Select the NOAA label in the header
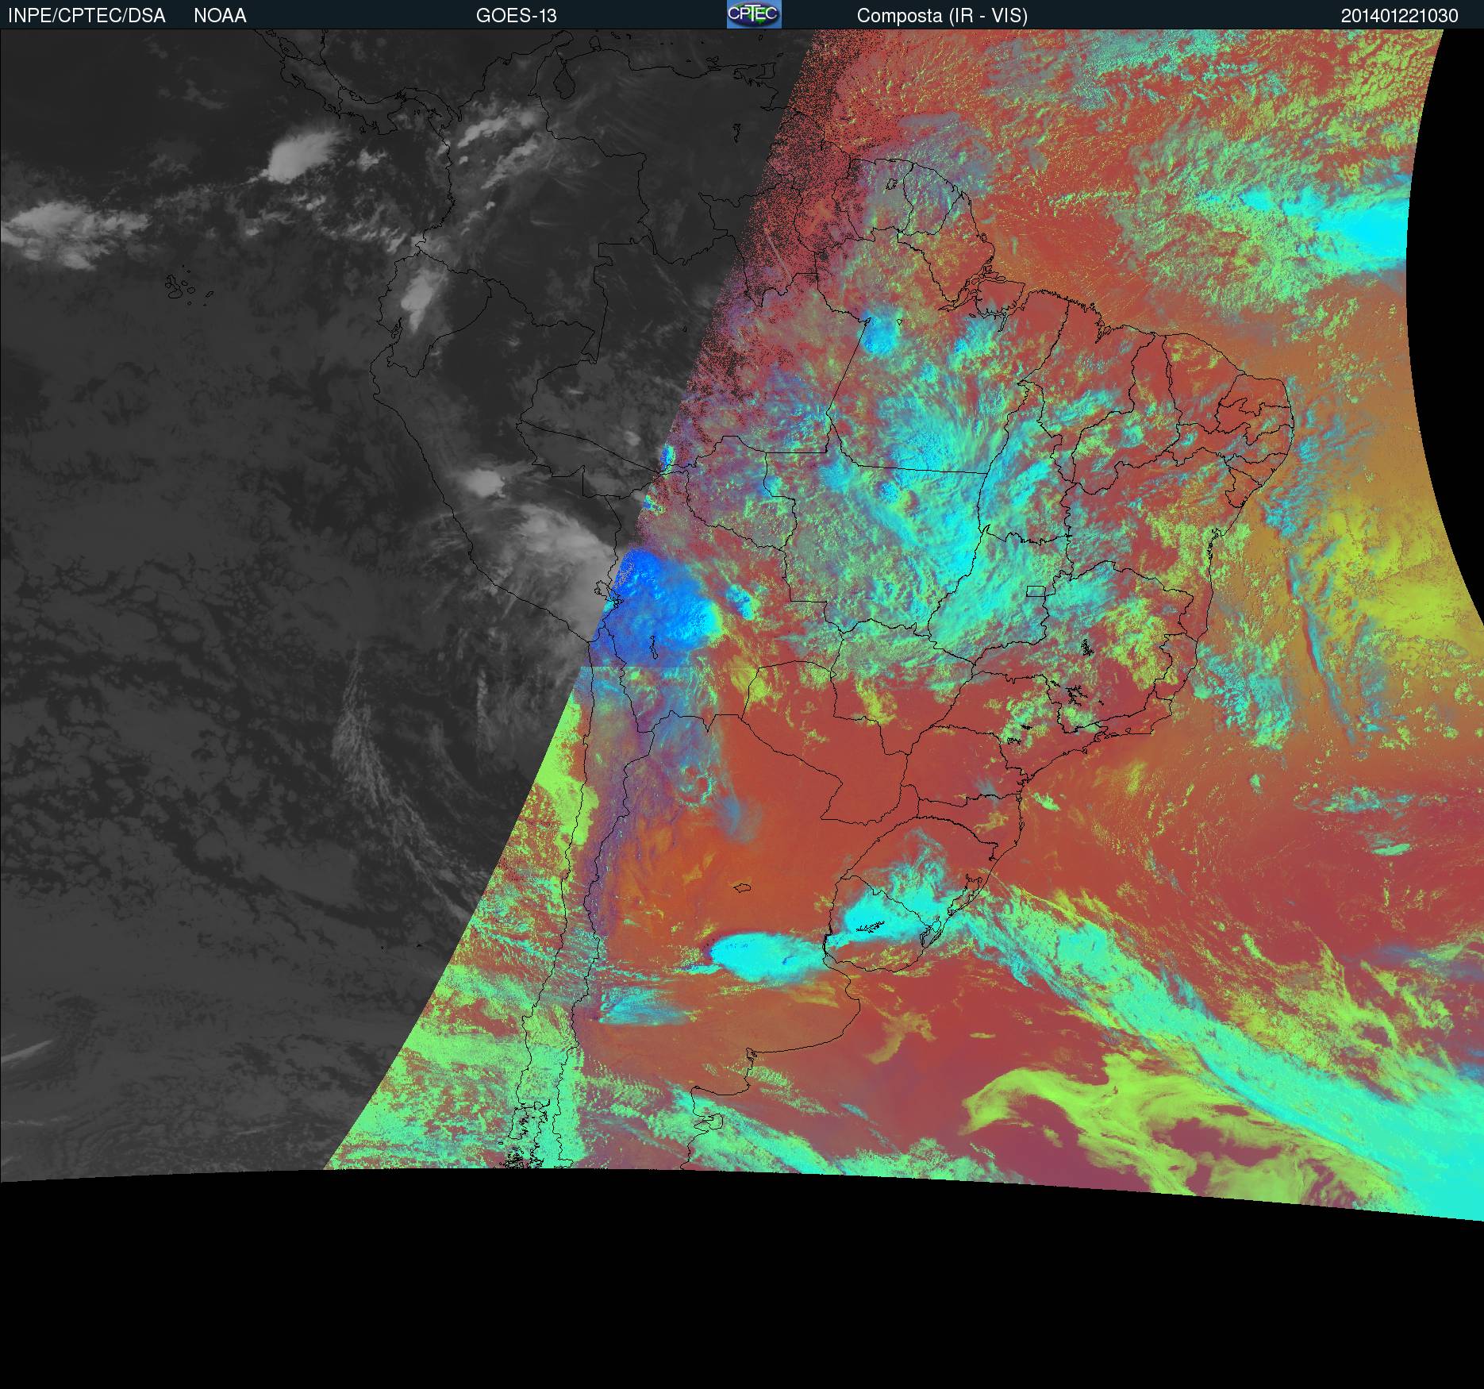 click(220, 16)
